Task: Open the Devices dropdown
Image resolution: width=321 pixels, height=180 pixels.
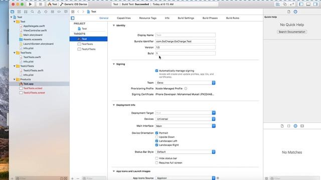Action: 185,119
